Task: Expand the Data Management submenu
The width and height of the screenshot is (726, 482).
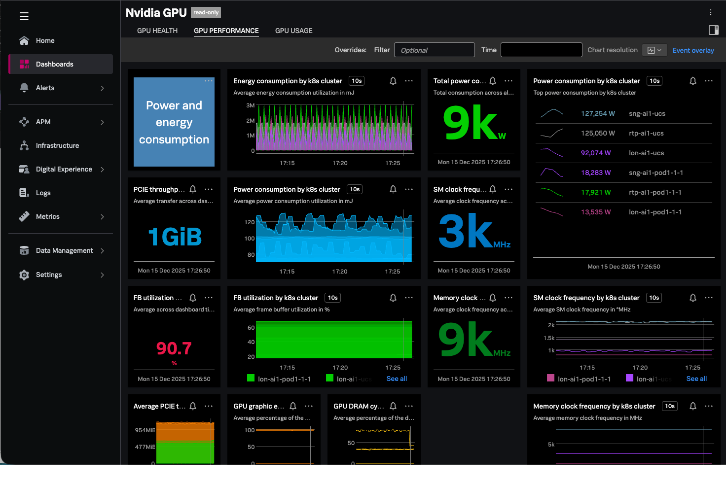Action: [102, 250]
